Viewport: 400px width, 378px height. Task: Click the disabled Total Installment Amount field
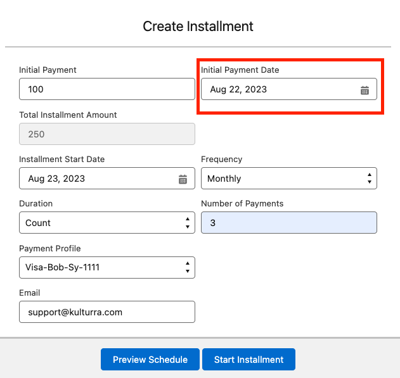point(106,134)
